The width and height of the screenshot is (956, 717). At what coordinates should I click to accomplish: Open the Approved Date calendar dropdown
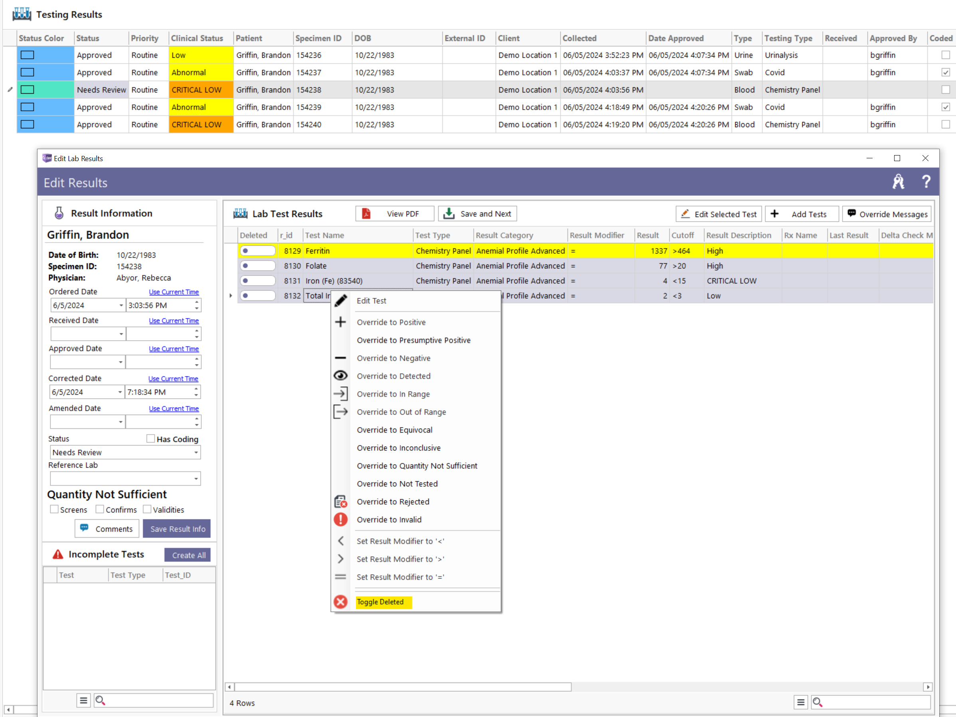click(121, 362)
